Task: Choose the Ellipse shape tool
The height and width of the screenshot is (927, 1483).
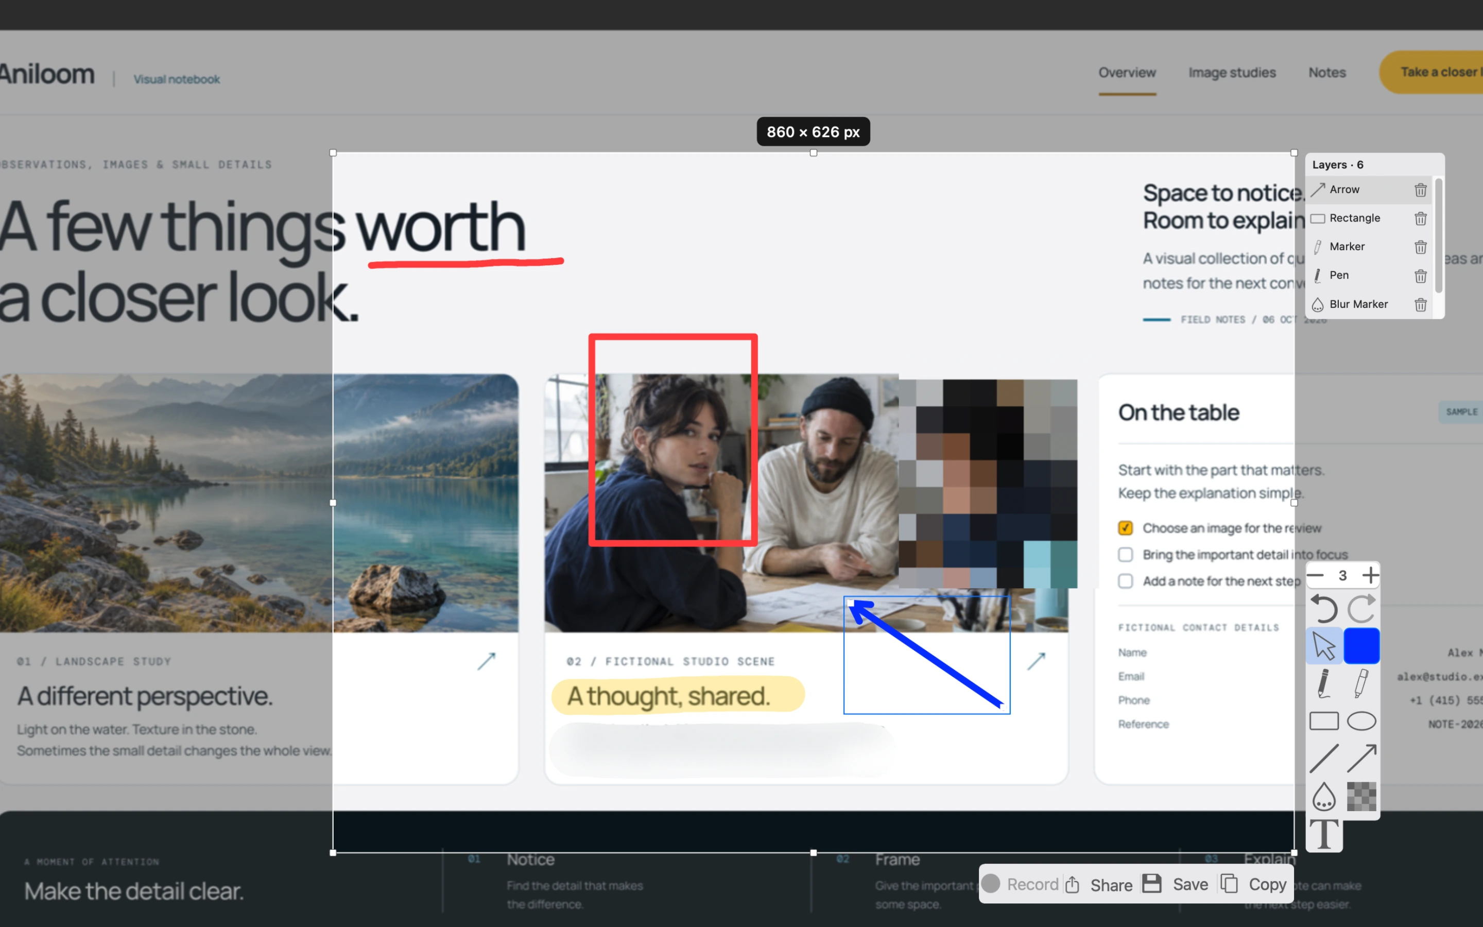Action: click(x=1361, y=721)
